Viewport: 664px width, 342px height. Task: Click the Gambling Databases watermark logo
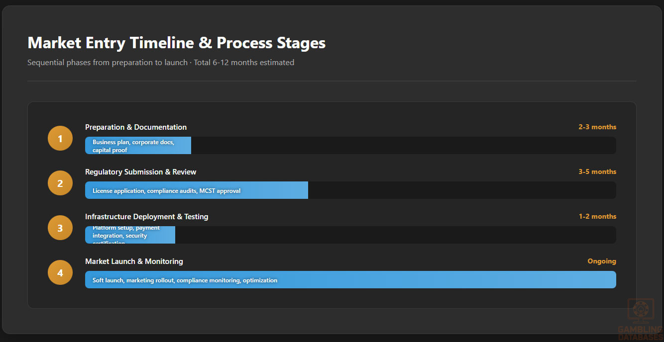tap(640, 319)
